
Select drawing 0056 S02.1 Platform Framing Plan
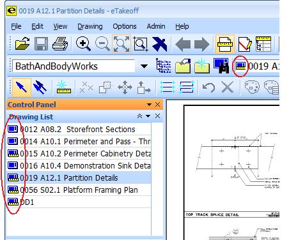pyautogui.click(x=79, y=190)
